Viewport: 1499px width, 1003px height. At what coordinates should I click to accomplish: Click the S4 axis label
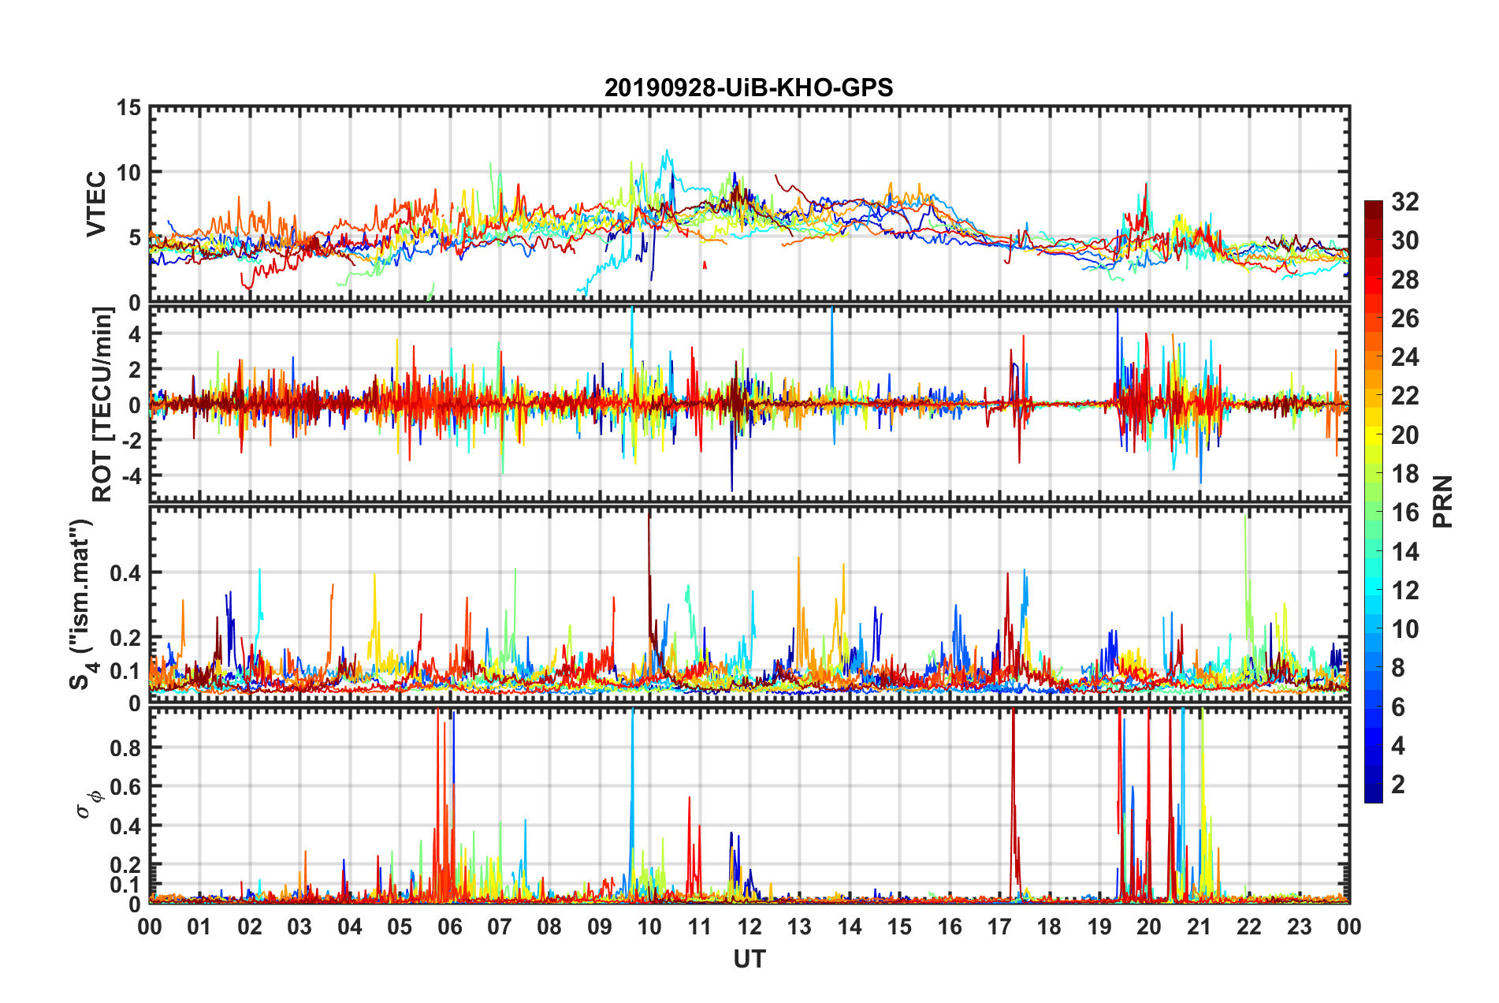[82, 605]
